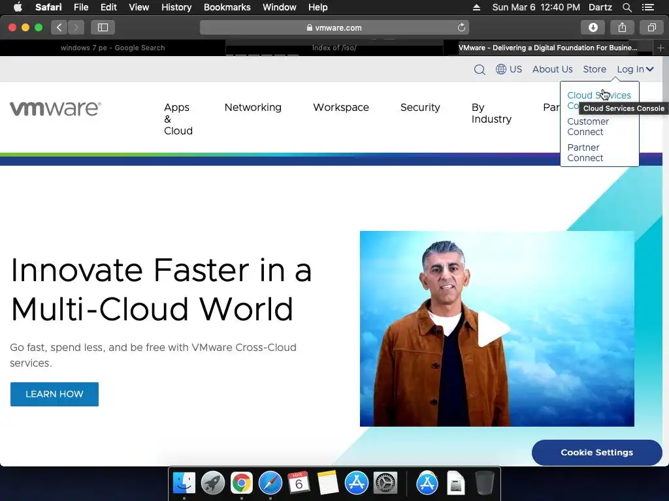Click the LEARN HOW button

pyautogui.click(x=55, y=394)
